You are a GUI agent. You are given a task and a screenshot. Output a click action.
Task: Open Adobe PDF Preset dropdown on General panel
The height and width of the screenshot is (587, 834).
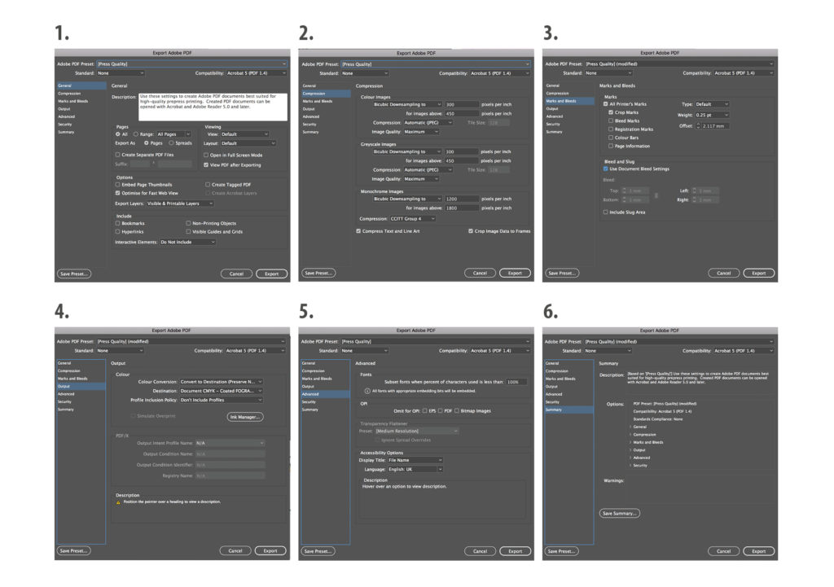[192, 64]
